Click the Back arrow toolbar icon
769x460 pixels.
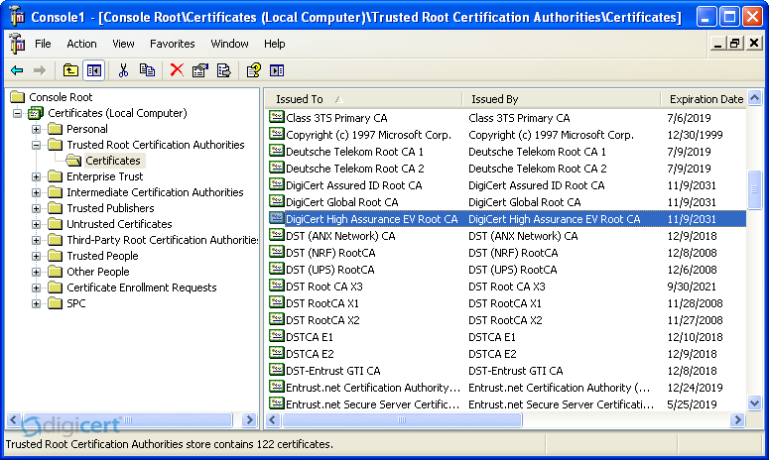(x=17, y=70)
